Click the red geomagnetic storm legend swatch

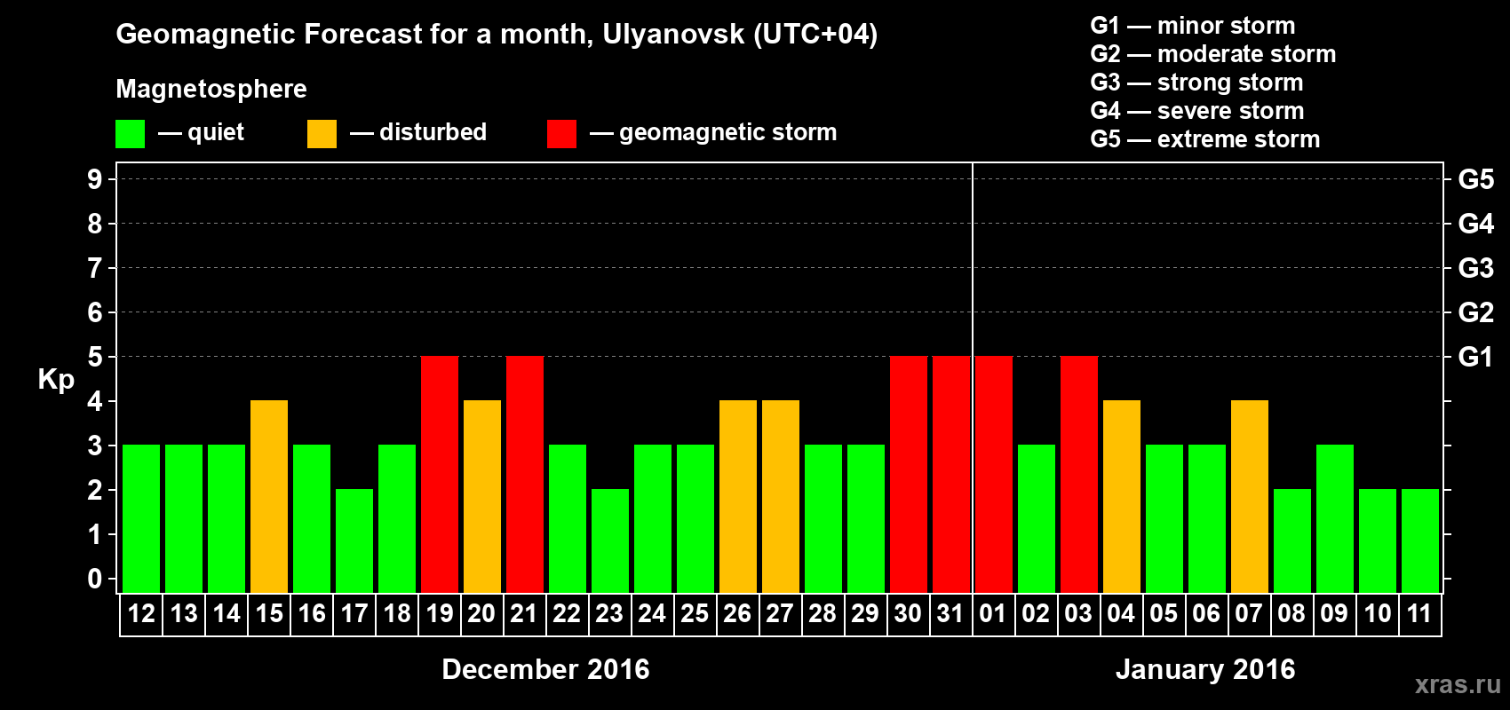coord(562,134)
